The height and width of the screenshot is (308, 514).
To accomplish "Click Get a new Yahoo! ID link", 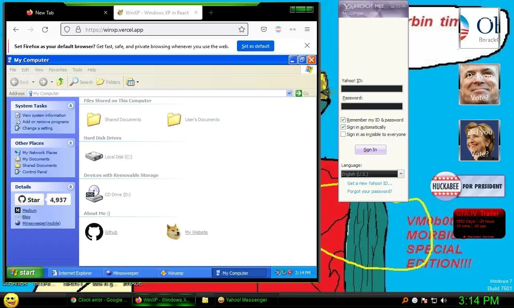I will coord(370,183).
